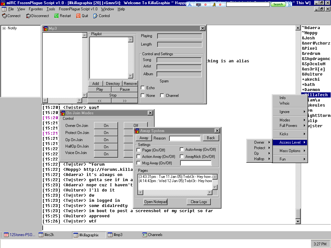Turn Voice On Join on
This screenshot has width=331, height=248.
tap(106, 154)
